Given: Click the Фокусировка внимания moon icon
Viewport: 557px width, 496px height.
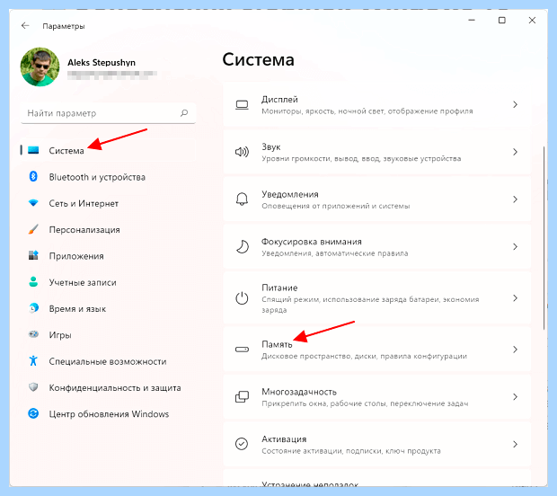Looking at the screenshot, I should [243, 246].
